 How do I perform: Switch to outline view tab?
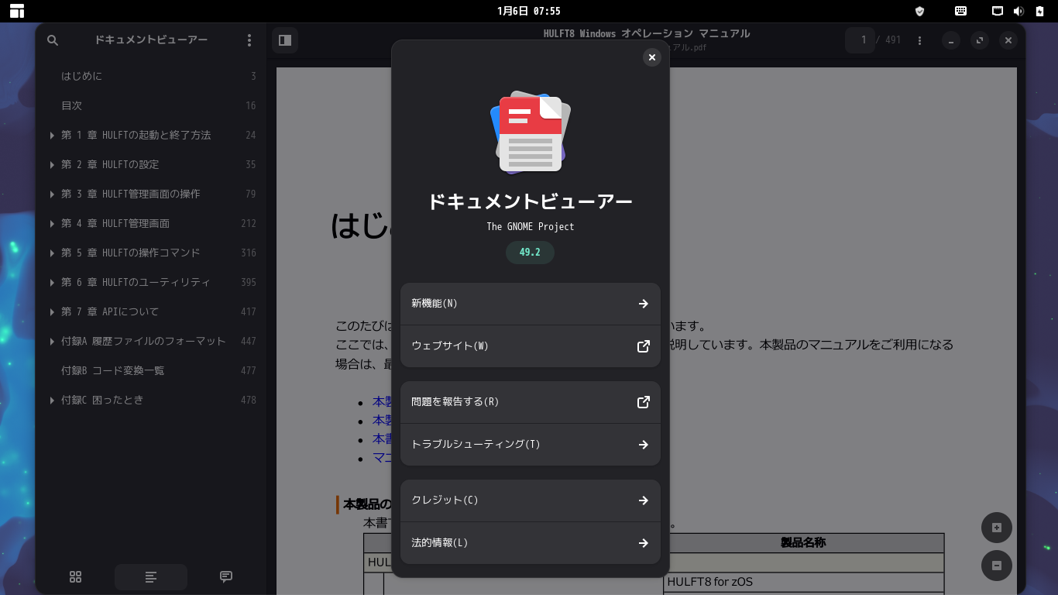pyautogui.click(x=151, y=577)
